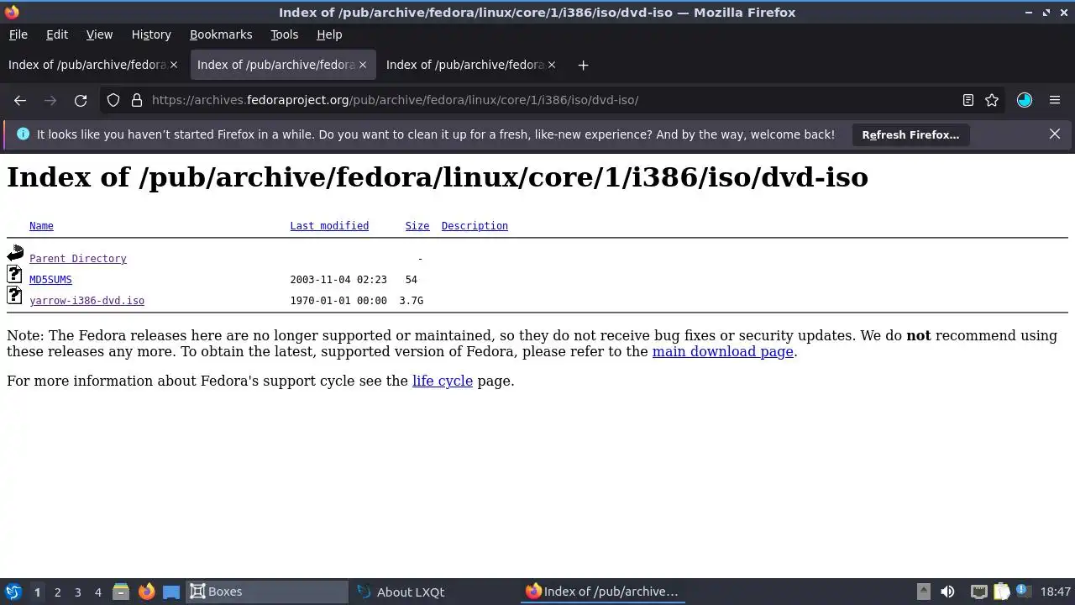Viewport: 1075px width, 605px height.
Task: Switch to virtual desktop 3
Action: click(77, 592)
